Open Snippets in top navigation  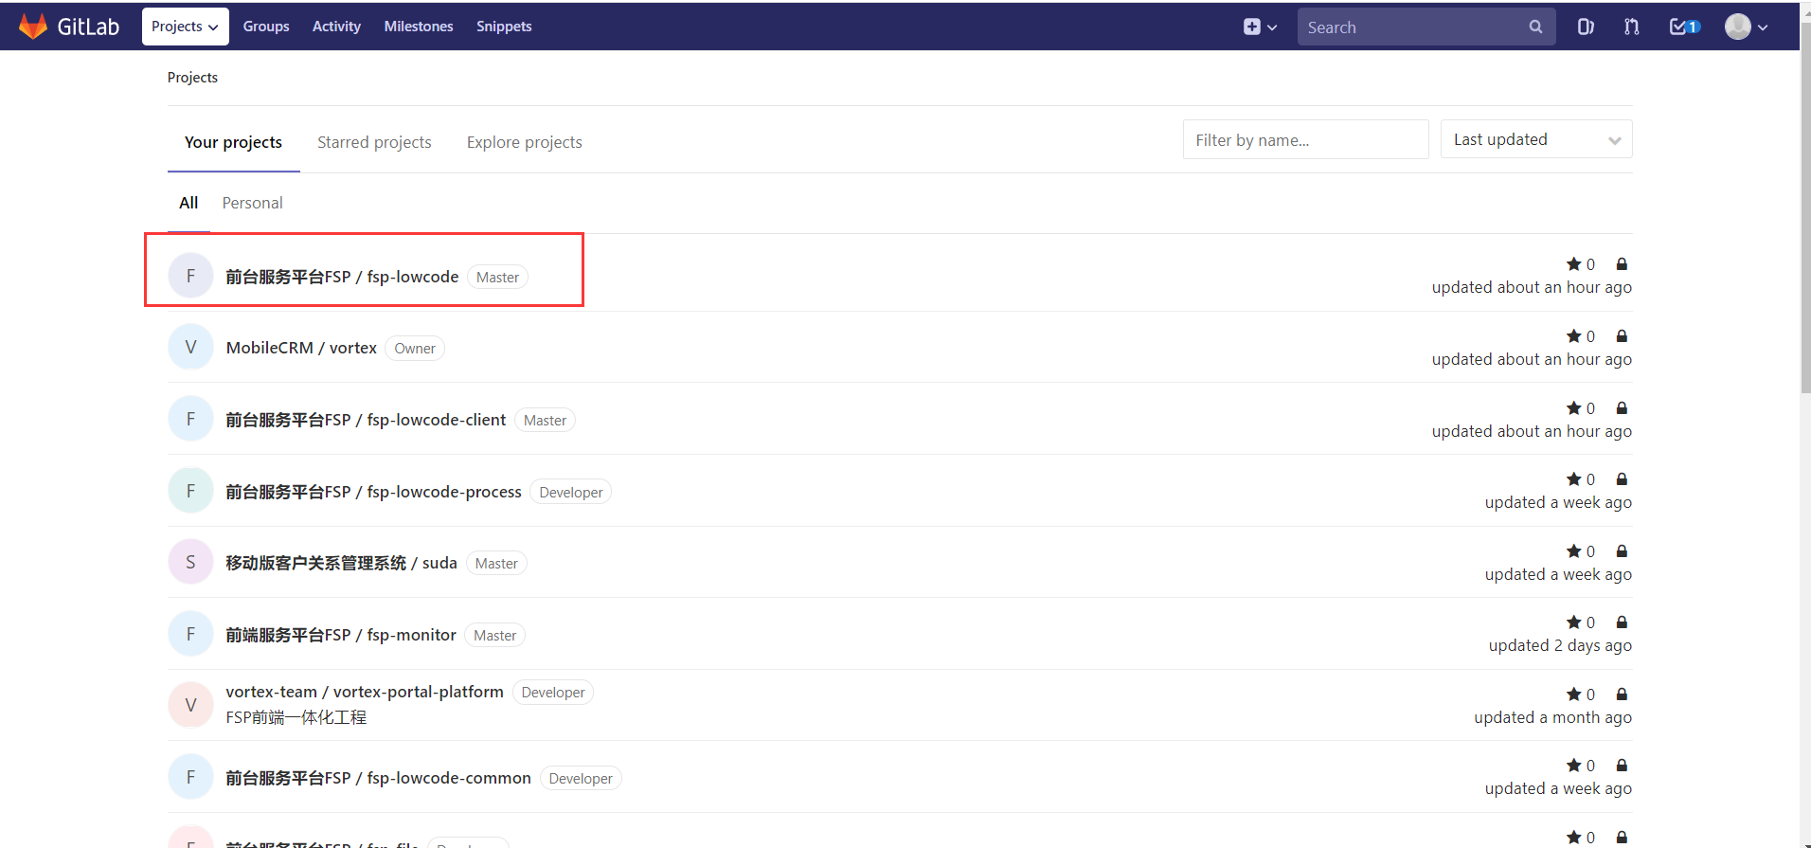pos(504,27)
